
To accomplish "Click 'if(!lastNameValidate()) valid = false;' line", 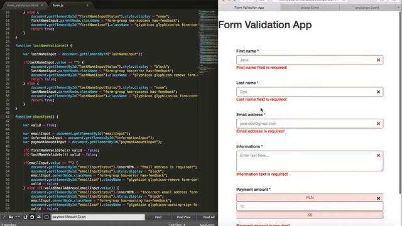I will pyautogui.click(x=60, y=154).
